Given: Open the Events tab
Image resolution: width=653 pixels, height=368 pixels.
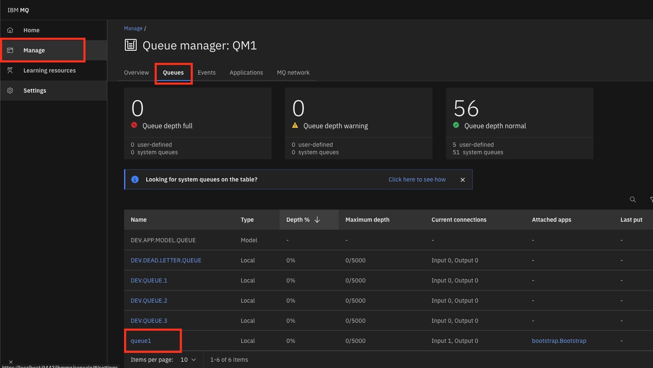Looking at the screenshot, I should click(x=207, y=73).
